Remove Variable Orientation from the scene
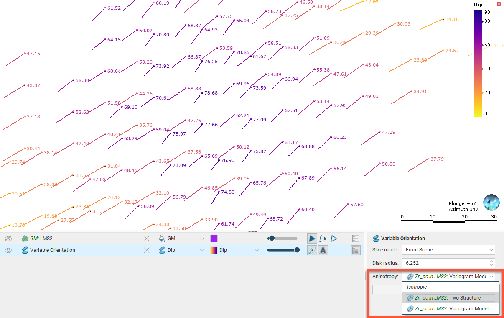The image size is (504, 318). tap(147, 250)
